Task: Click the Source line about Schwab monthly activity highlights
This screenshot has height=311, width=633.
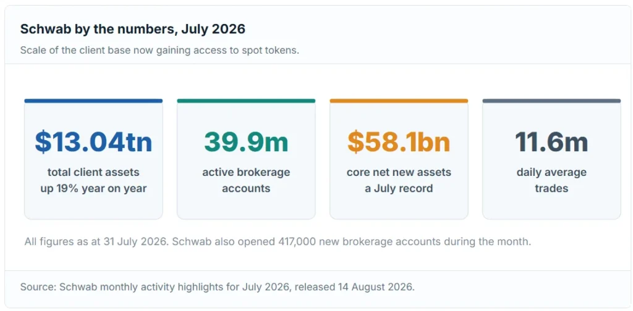Action: tap(217, 287)
